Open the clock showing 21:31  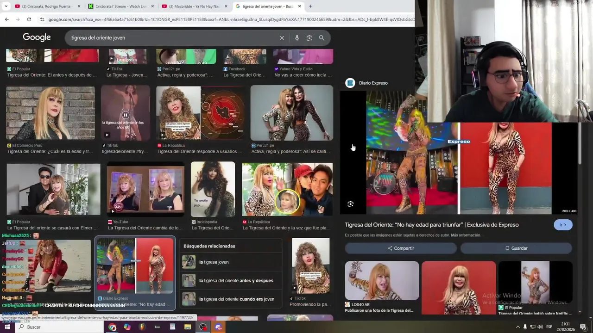tap(566, 327)
